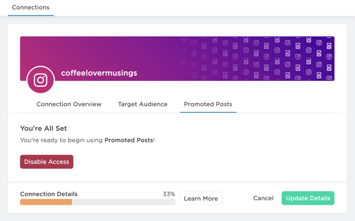Click the You're All Set heading
Viewport: 355px width, 221px height.
[x=43, y=128]
